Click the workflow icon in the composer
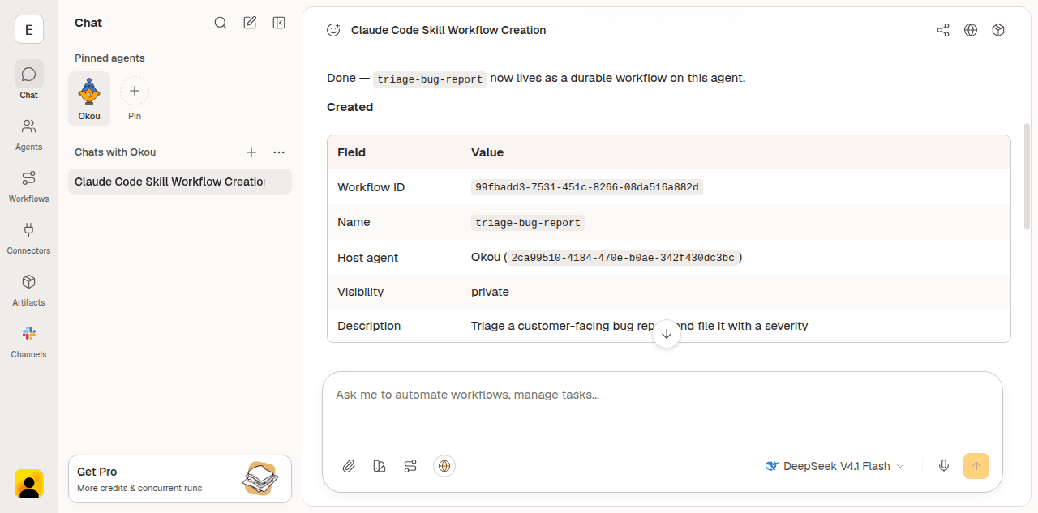 click(410, 466)
